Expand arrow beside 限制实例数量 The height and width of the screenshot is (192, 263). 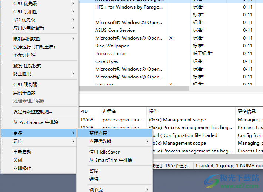coord(73,39)
